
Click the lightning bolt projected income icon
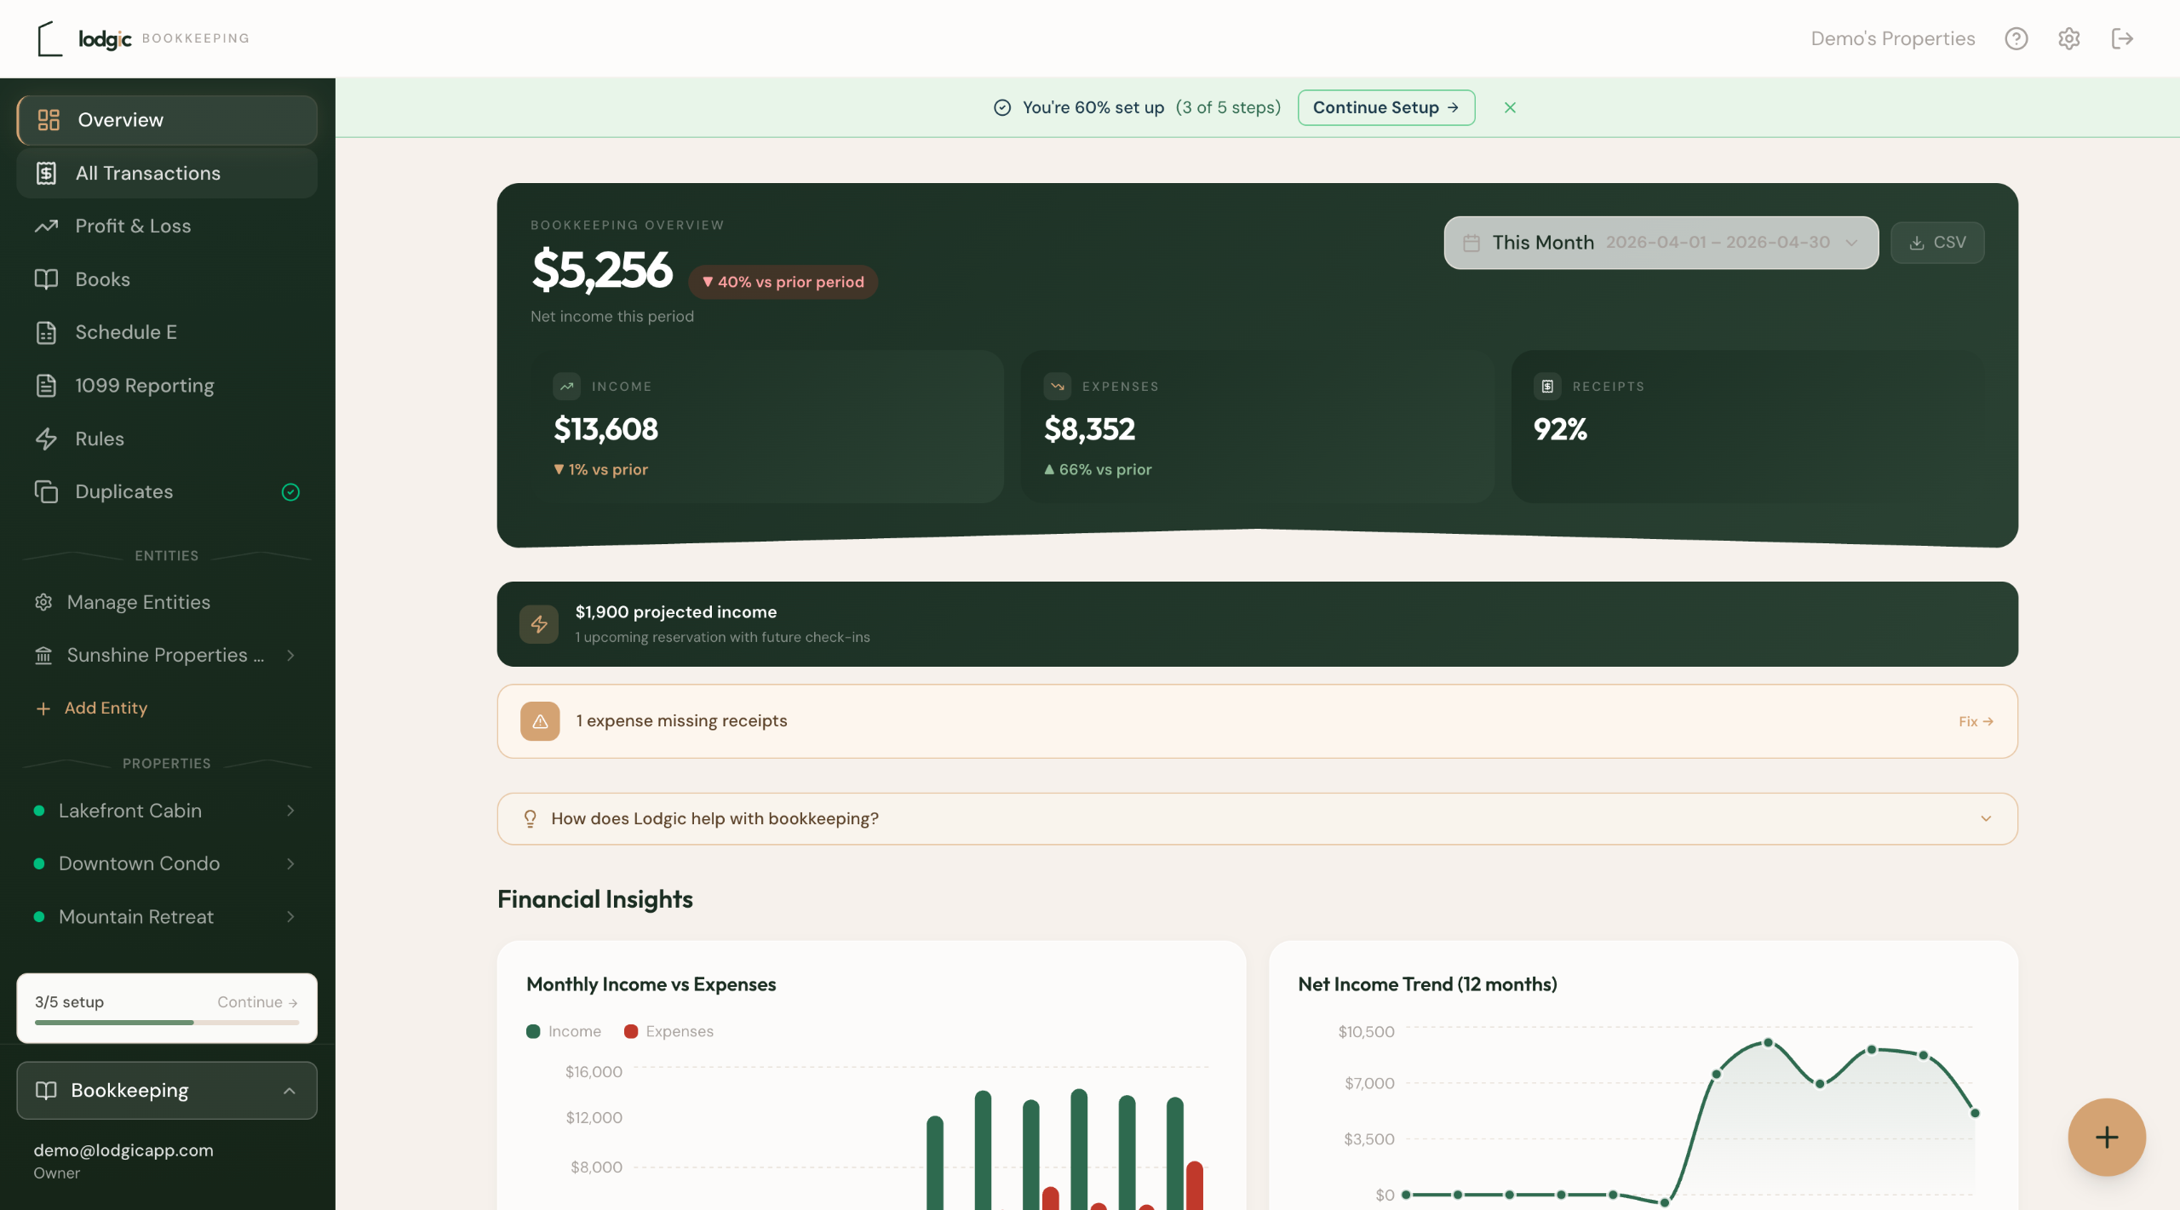click(x=539, y=624)
